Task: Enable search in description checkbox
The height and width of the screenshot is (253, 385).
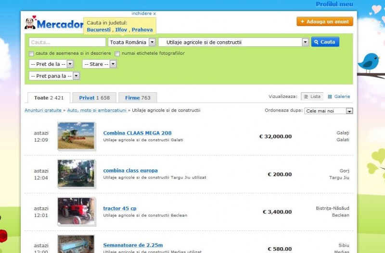Action: point(32,53)
